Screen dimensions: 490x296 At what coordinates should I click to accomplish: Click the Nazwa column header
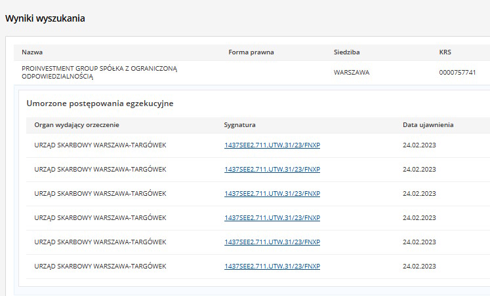coord(32,52)
